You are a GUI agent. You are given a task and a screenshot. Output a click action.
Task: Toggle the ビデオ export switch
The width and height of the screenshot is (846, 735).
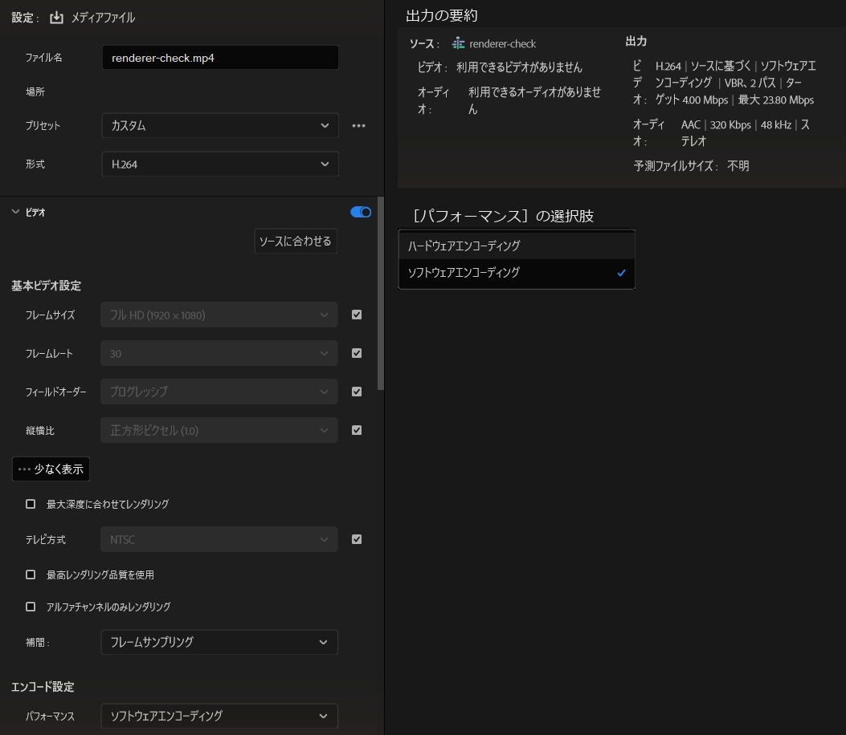[x=361, y=213]
